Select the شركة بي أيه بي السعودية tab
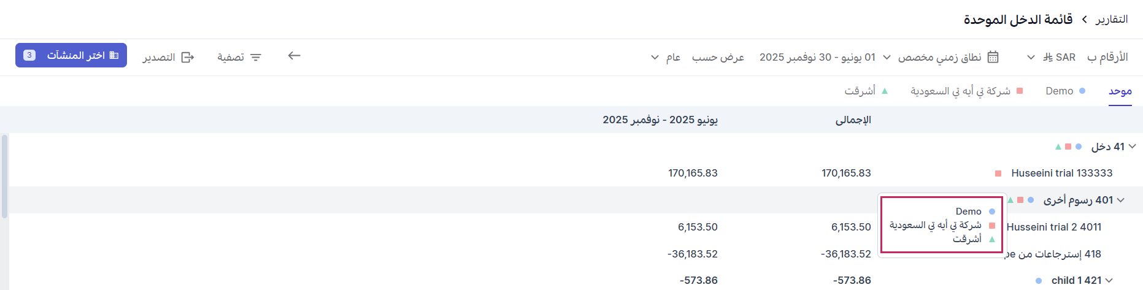 [x=966, y=91]
